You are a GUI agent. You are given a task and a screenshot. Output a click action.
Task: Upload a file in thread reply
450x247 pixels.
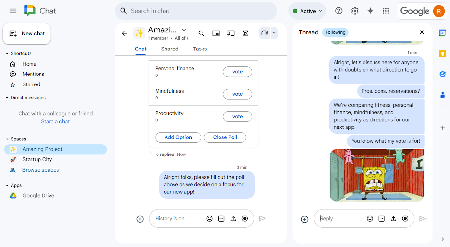(393, 218)
